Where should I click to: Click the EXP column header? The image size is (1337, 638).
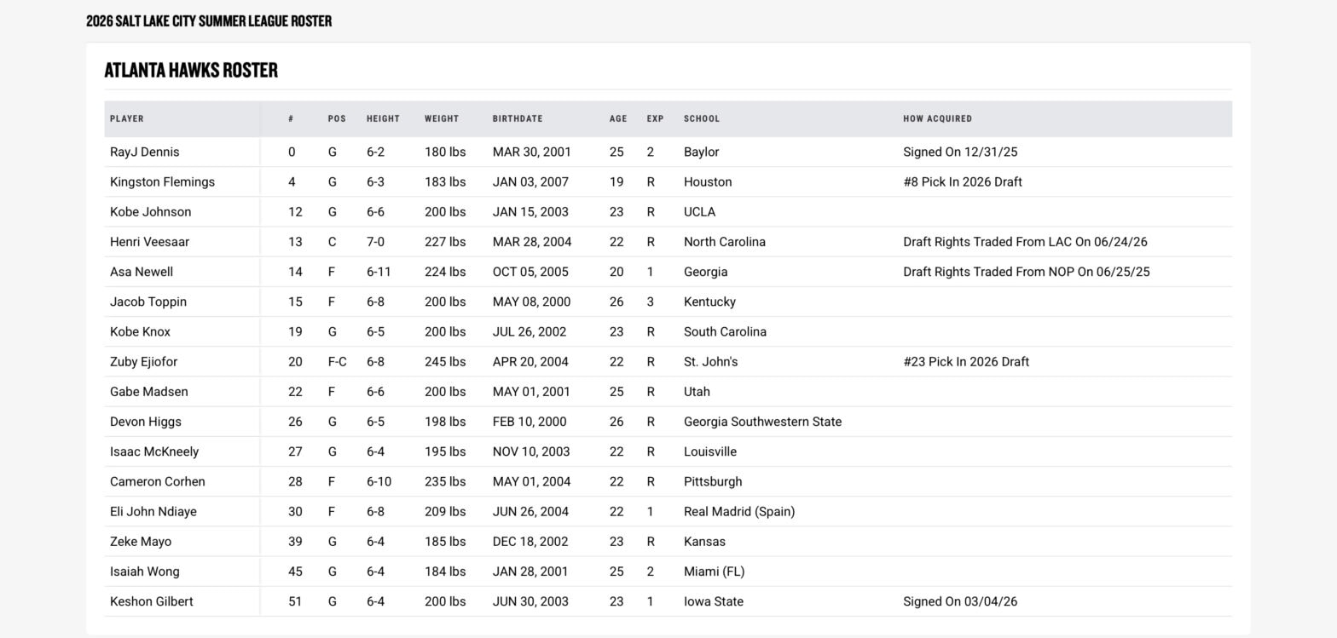coord(655,118)
